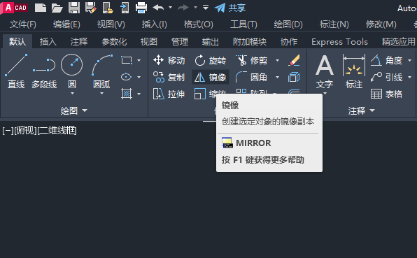Select the 默认 ribbon tab
Image resolution: width=417 pixels, height=258 pixels.
click(x=17, y=42)
